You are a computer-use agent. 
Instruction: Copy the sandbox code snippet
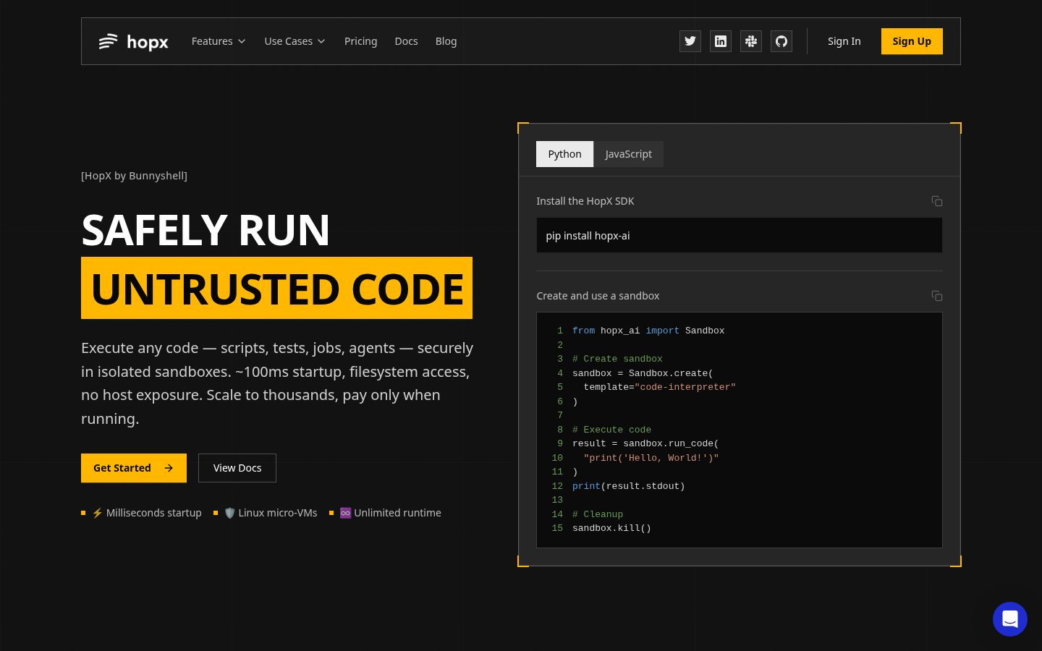click(936, 296)
